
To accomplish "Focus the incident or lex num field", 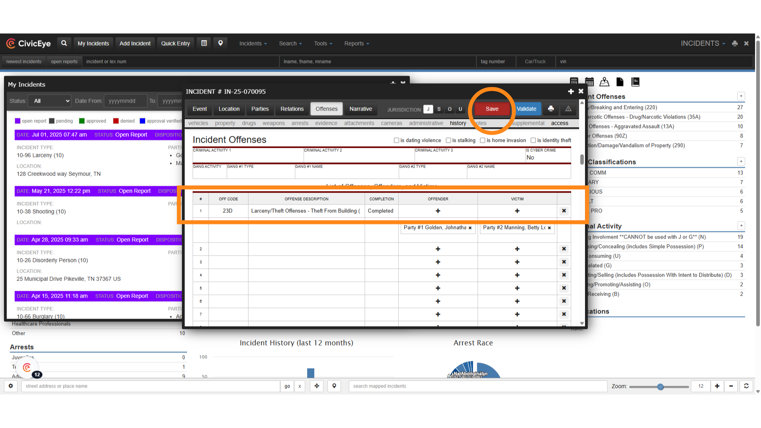I will pos(180,61).
